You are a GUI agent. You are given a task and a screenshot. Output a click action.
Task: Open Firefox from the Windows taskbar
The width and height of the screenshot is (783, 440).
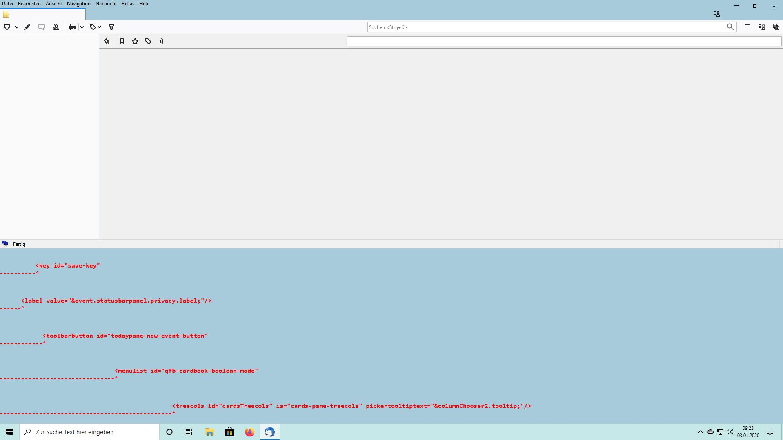pos(249,432)
